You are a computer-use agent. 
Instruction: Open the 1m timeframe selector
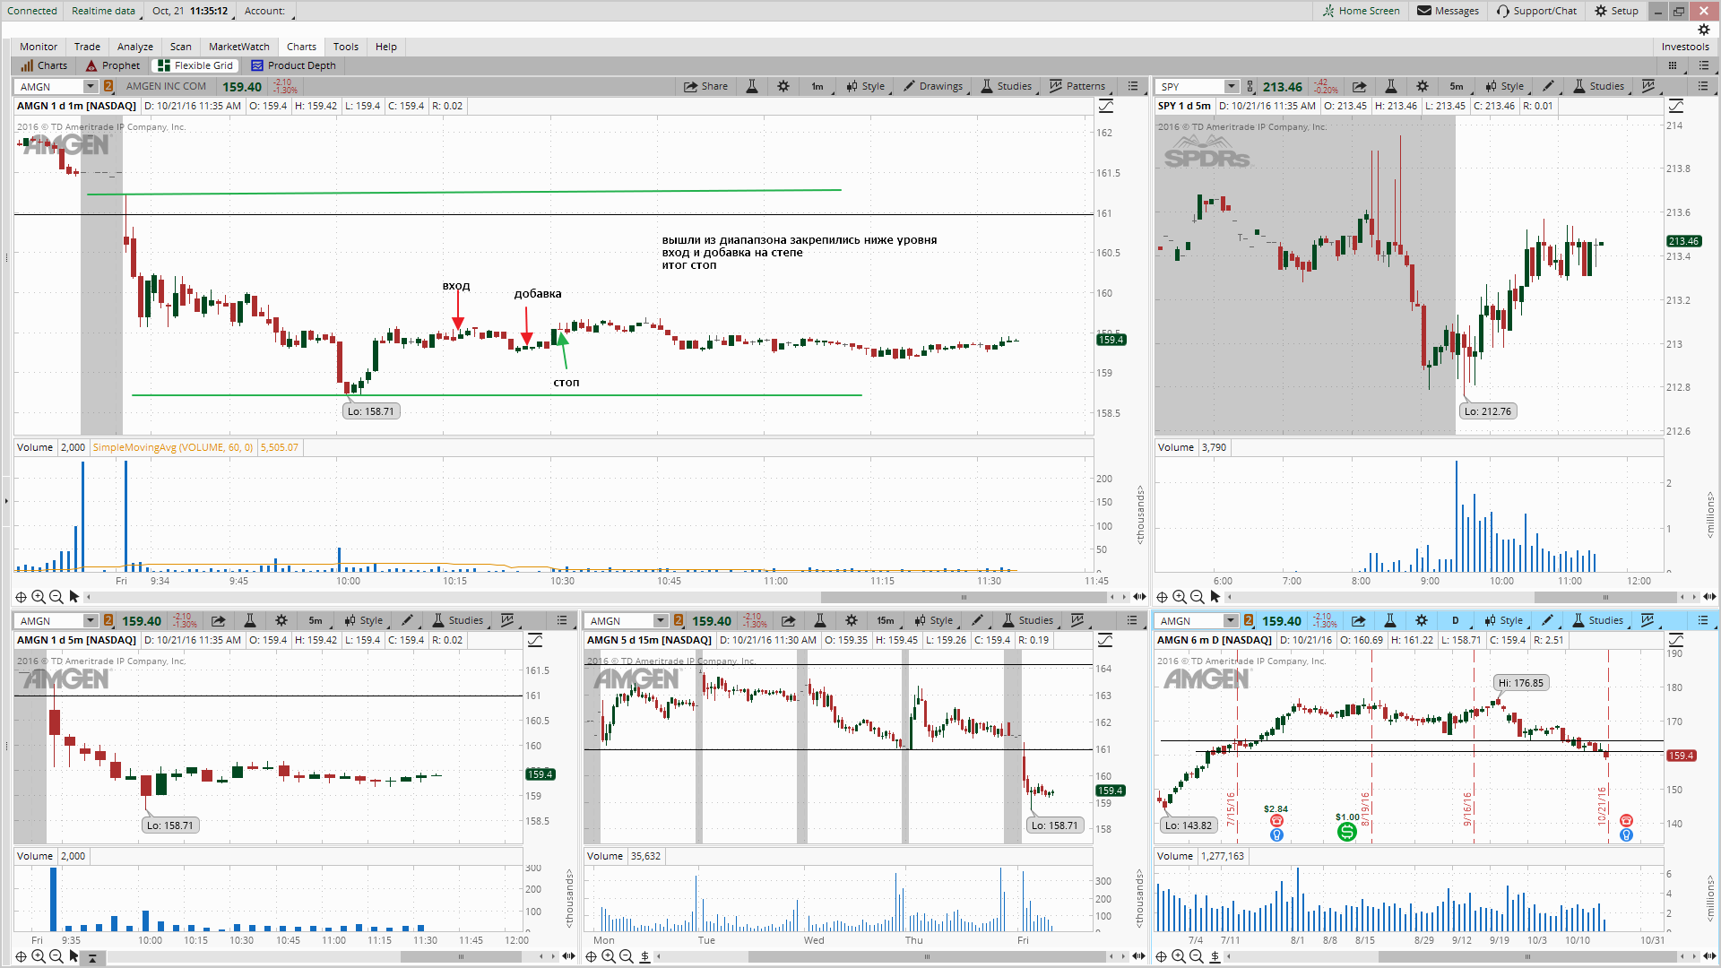pyautogui.click(x=817, y=87)
